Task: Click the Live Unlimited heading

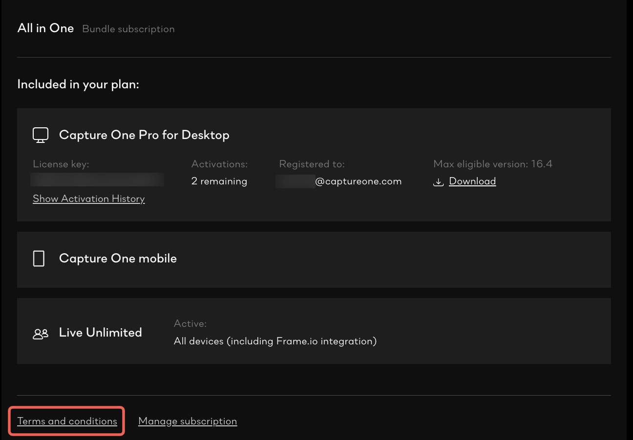Action: tap(101, 333)
